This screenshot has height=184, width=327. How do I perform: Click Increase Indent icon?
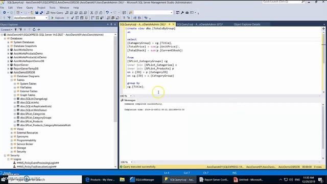[x=139, y=18]
